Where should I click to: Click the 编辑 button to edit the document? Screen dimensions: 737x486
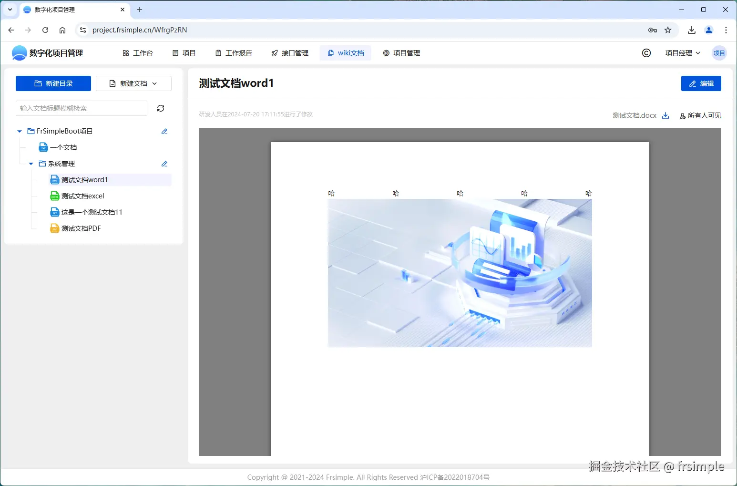tap(701, 83)
